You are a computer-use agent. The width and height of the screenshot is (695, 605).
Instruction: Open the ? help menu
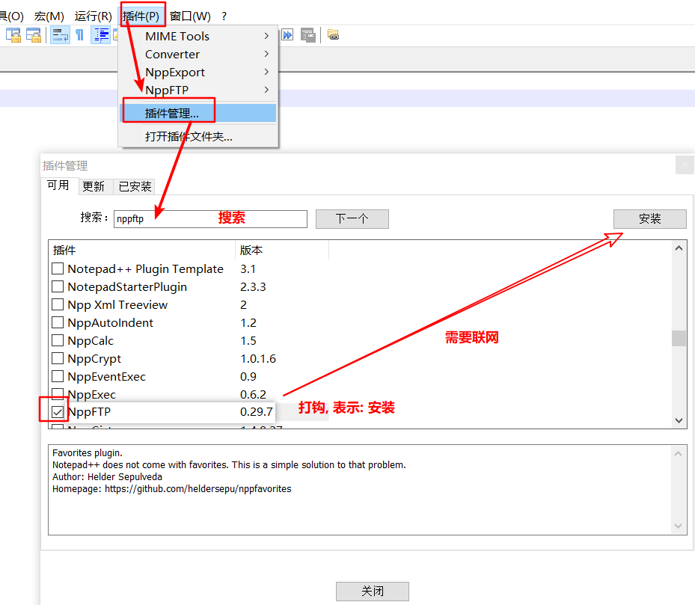click(x=224, y=16)
